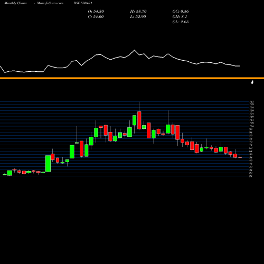Click the 54 price axis label
This screenshot has width=264, height=264.
(x=251, y=157)
